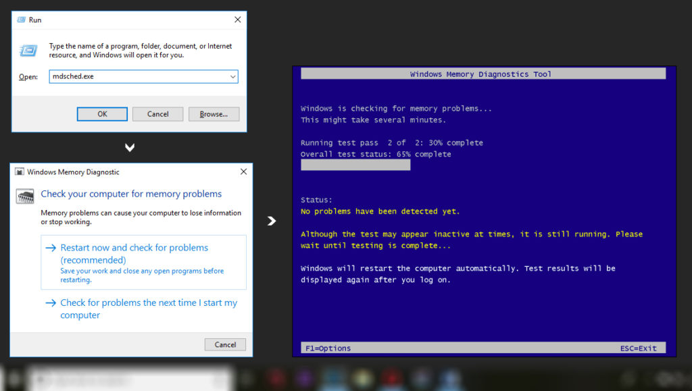Click Cancel in the Run dialog
692x391 pixels.
click(x=157, y=113)
